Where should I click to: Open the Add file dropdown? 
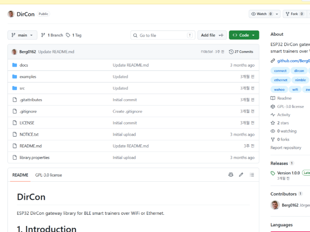pyautogui.click(x=212, y=35)
